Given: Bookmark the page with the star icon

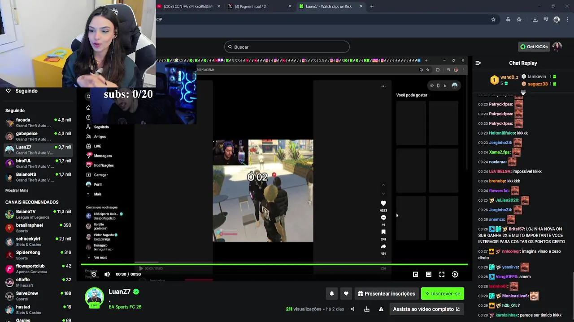Looking at the screenshot, I should (493, 20).
